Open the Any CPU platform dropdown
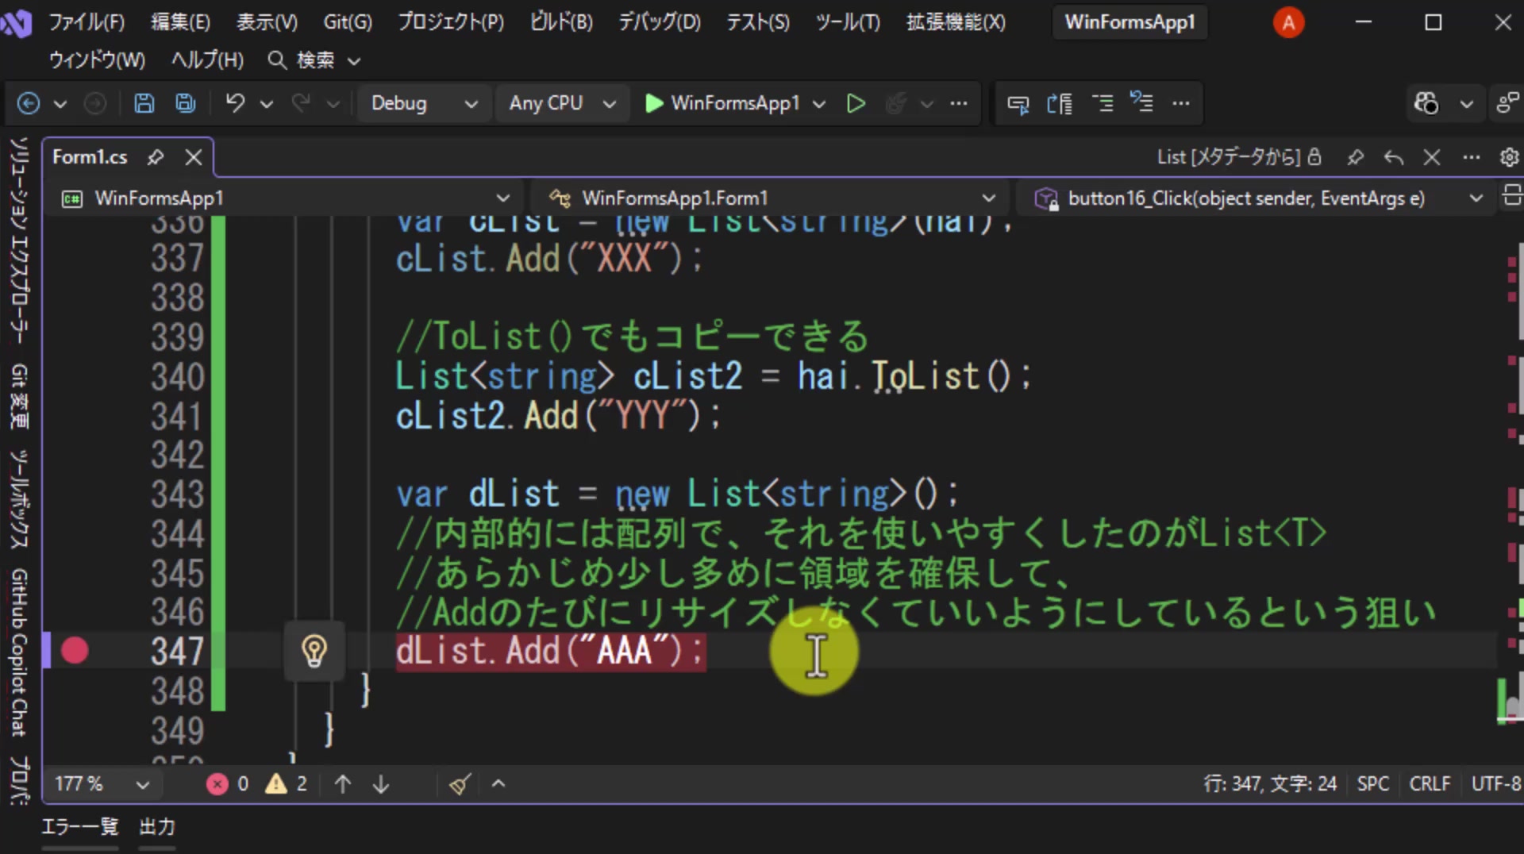 point(562,103)
